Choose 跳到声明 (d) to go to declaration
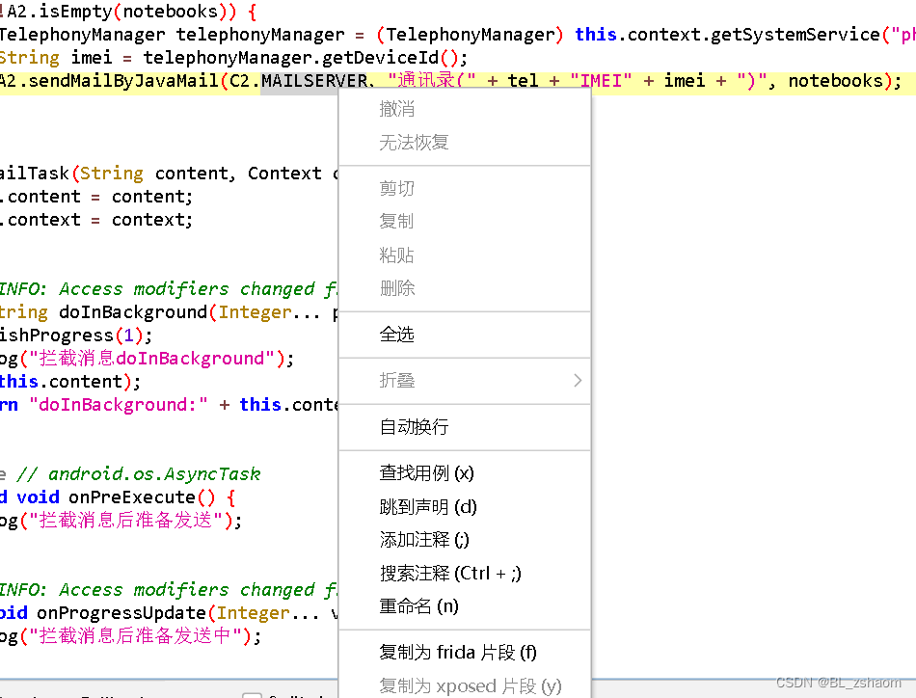This screenshot has height=698, width=916. click(x=465, y=506)
